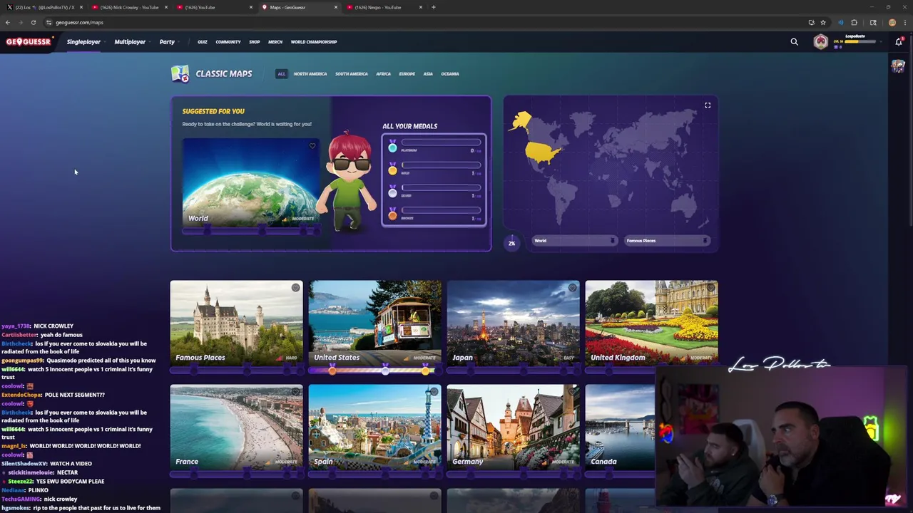Open the World medal selector below map
913x513 pixels.
click(x=574, y=241)
